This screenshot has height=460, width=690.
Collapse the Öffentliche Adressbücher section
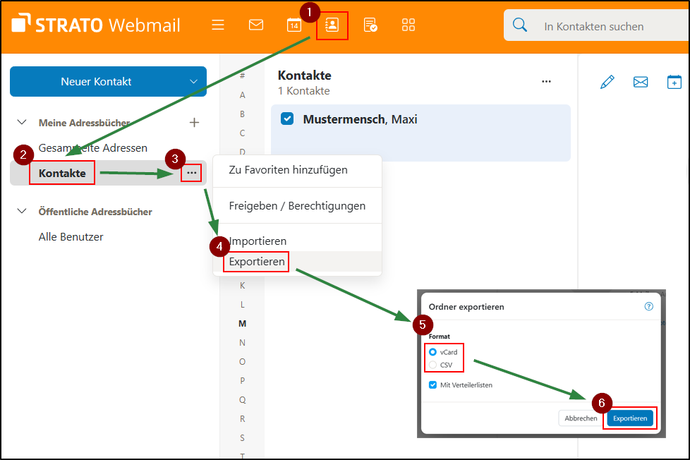(x=22, y=212)
